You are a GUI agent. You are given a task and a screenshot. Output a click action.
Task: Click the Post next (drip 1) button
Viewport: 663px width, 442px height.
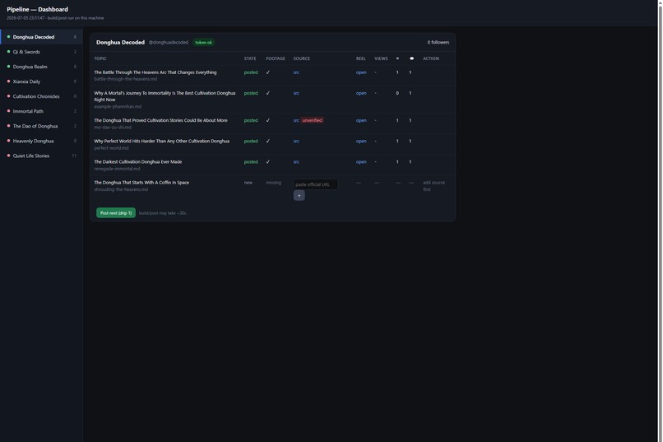tap(116, 212)
